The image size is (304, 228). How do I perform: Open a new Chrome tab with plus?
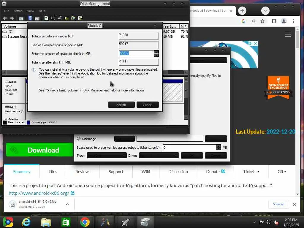tap(242, 11)
